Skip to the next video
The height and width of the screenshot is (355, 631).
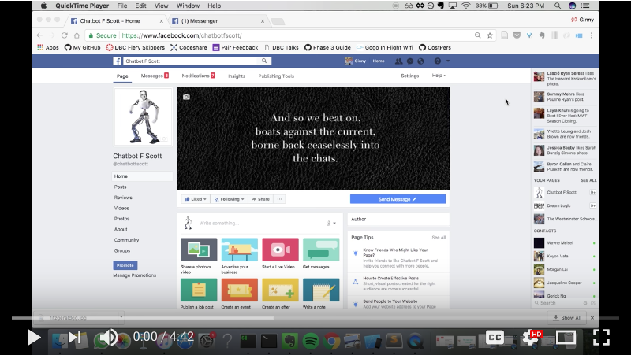74,338
